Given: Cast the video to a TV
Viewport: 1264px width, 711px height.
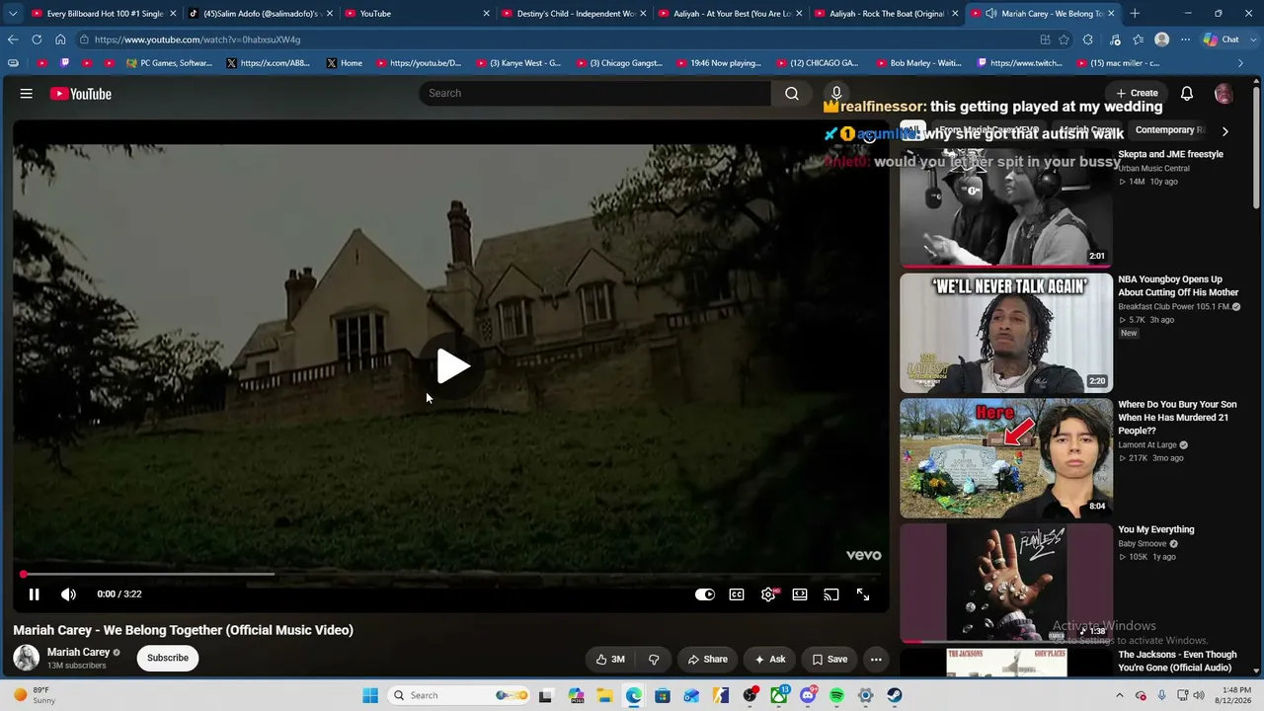Looking at the screenshot, I should [x=831, y=594].
